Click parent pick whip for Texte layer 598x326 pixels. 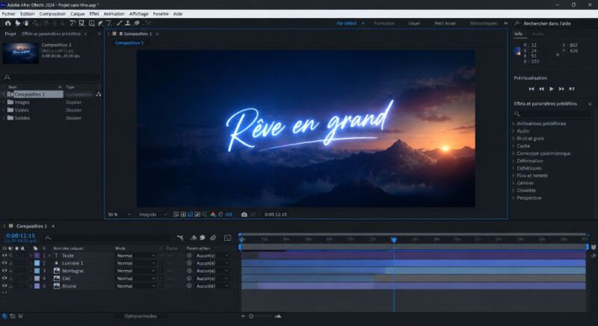(x=189, y=256)
